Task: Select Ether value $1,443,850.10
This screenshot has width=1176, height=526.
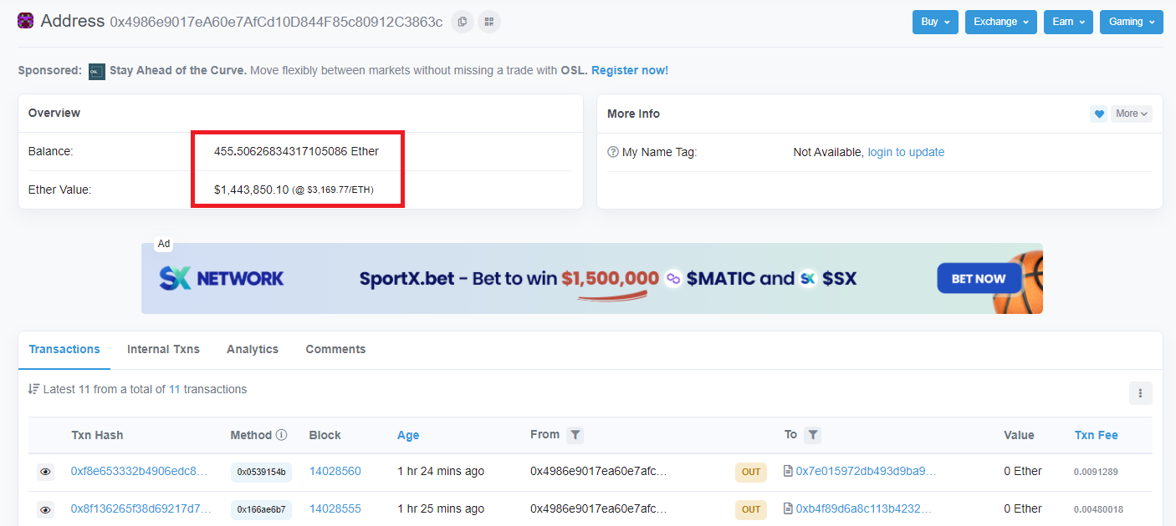Action: [251, 190]
